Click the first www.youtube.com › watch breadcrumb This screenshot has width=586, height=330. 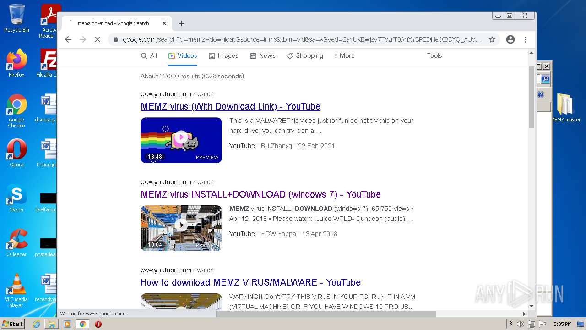pyautogui.click(x=177, y=94)
